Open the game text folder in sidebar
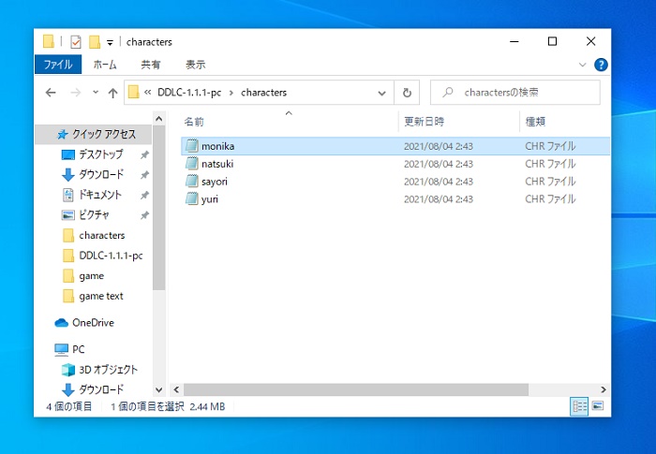Viewport: 656px width, 454px height. pos(101,296)
